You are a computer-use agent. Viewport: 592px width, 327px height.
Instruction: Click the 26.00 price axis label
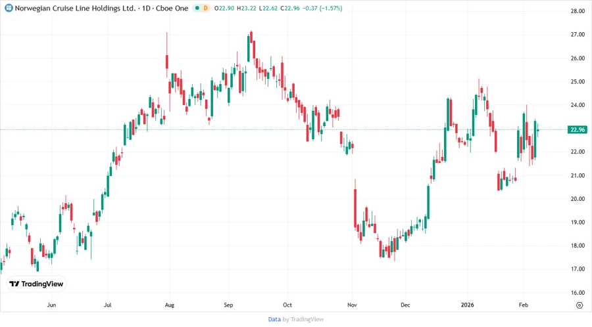pos(578,58)
